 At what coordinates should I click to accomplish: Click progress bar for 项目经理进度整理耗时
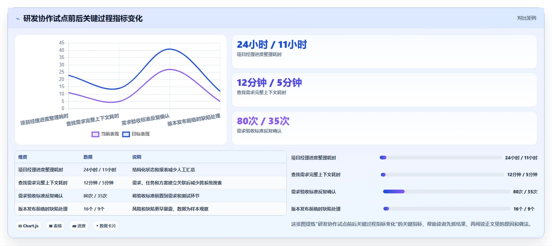pos(441,158)
